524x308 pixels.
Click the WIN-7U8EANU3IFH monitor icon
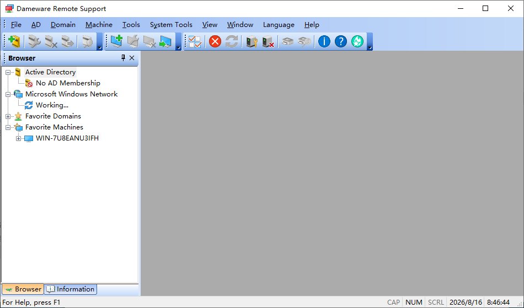pyautogui.click(x=29, y=138)
